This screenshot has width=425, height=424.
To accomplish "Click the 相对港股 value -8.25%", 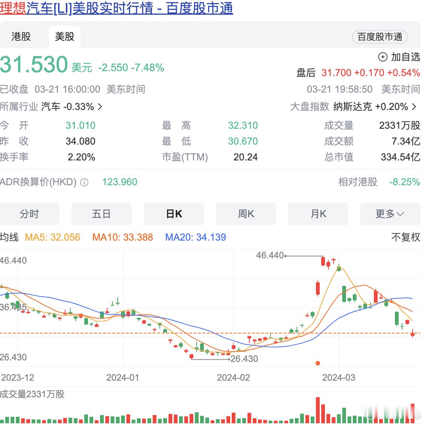I will click(x=405, y=182).
